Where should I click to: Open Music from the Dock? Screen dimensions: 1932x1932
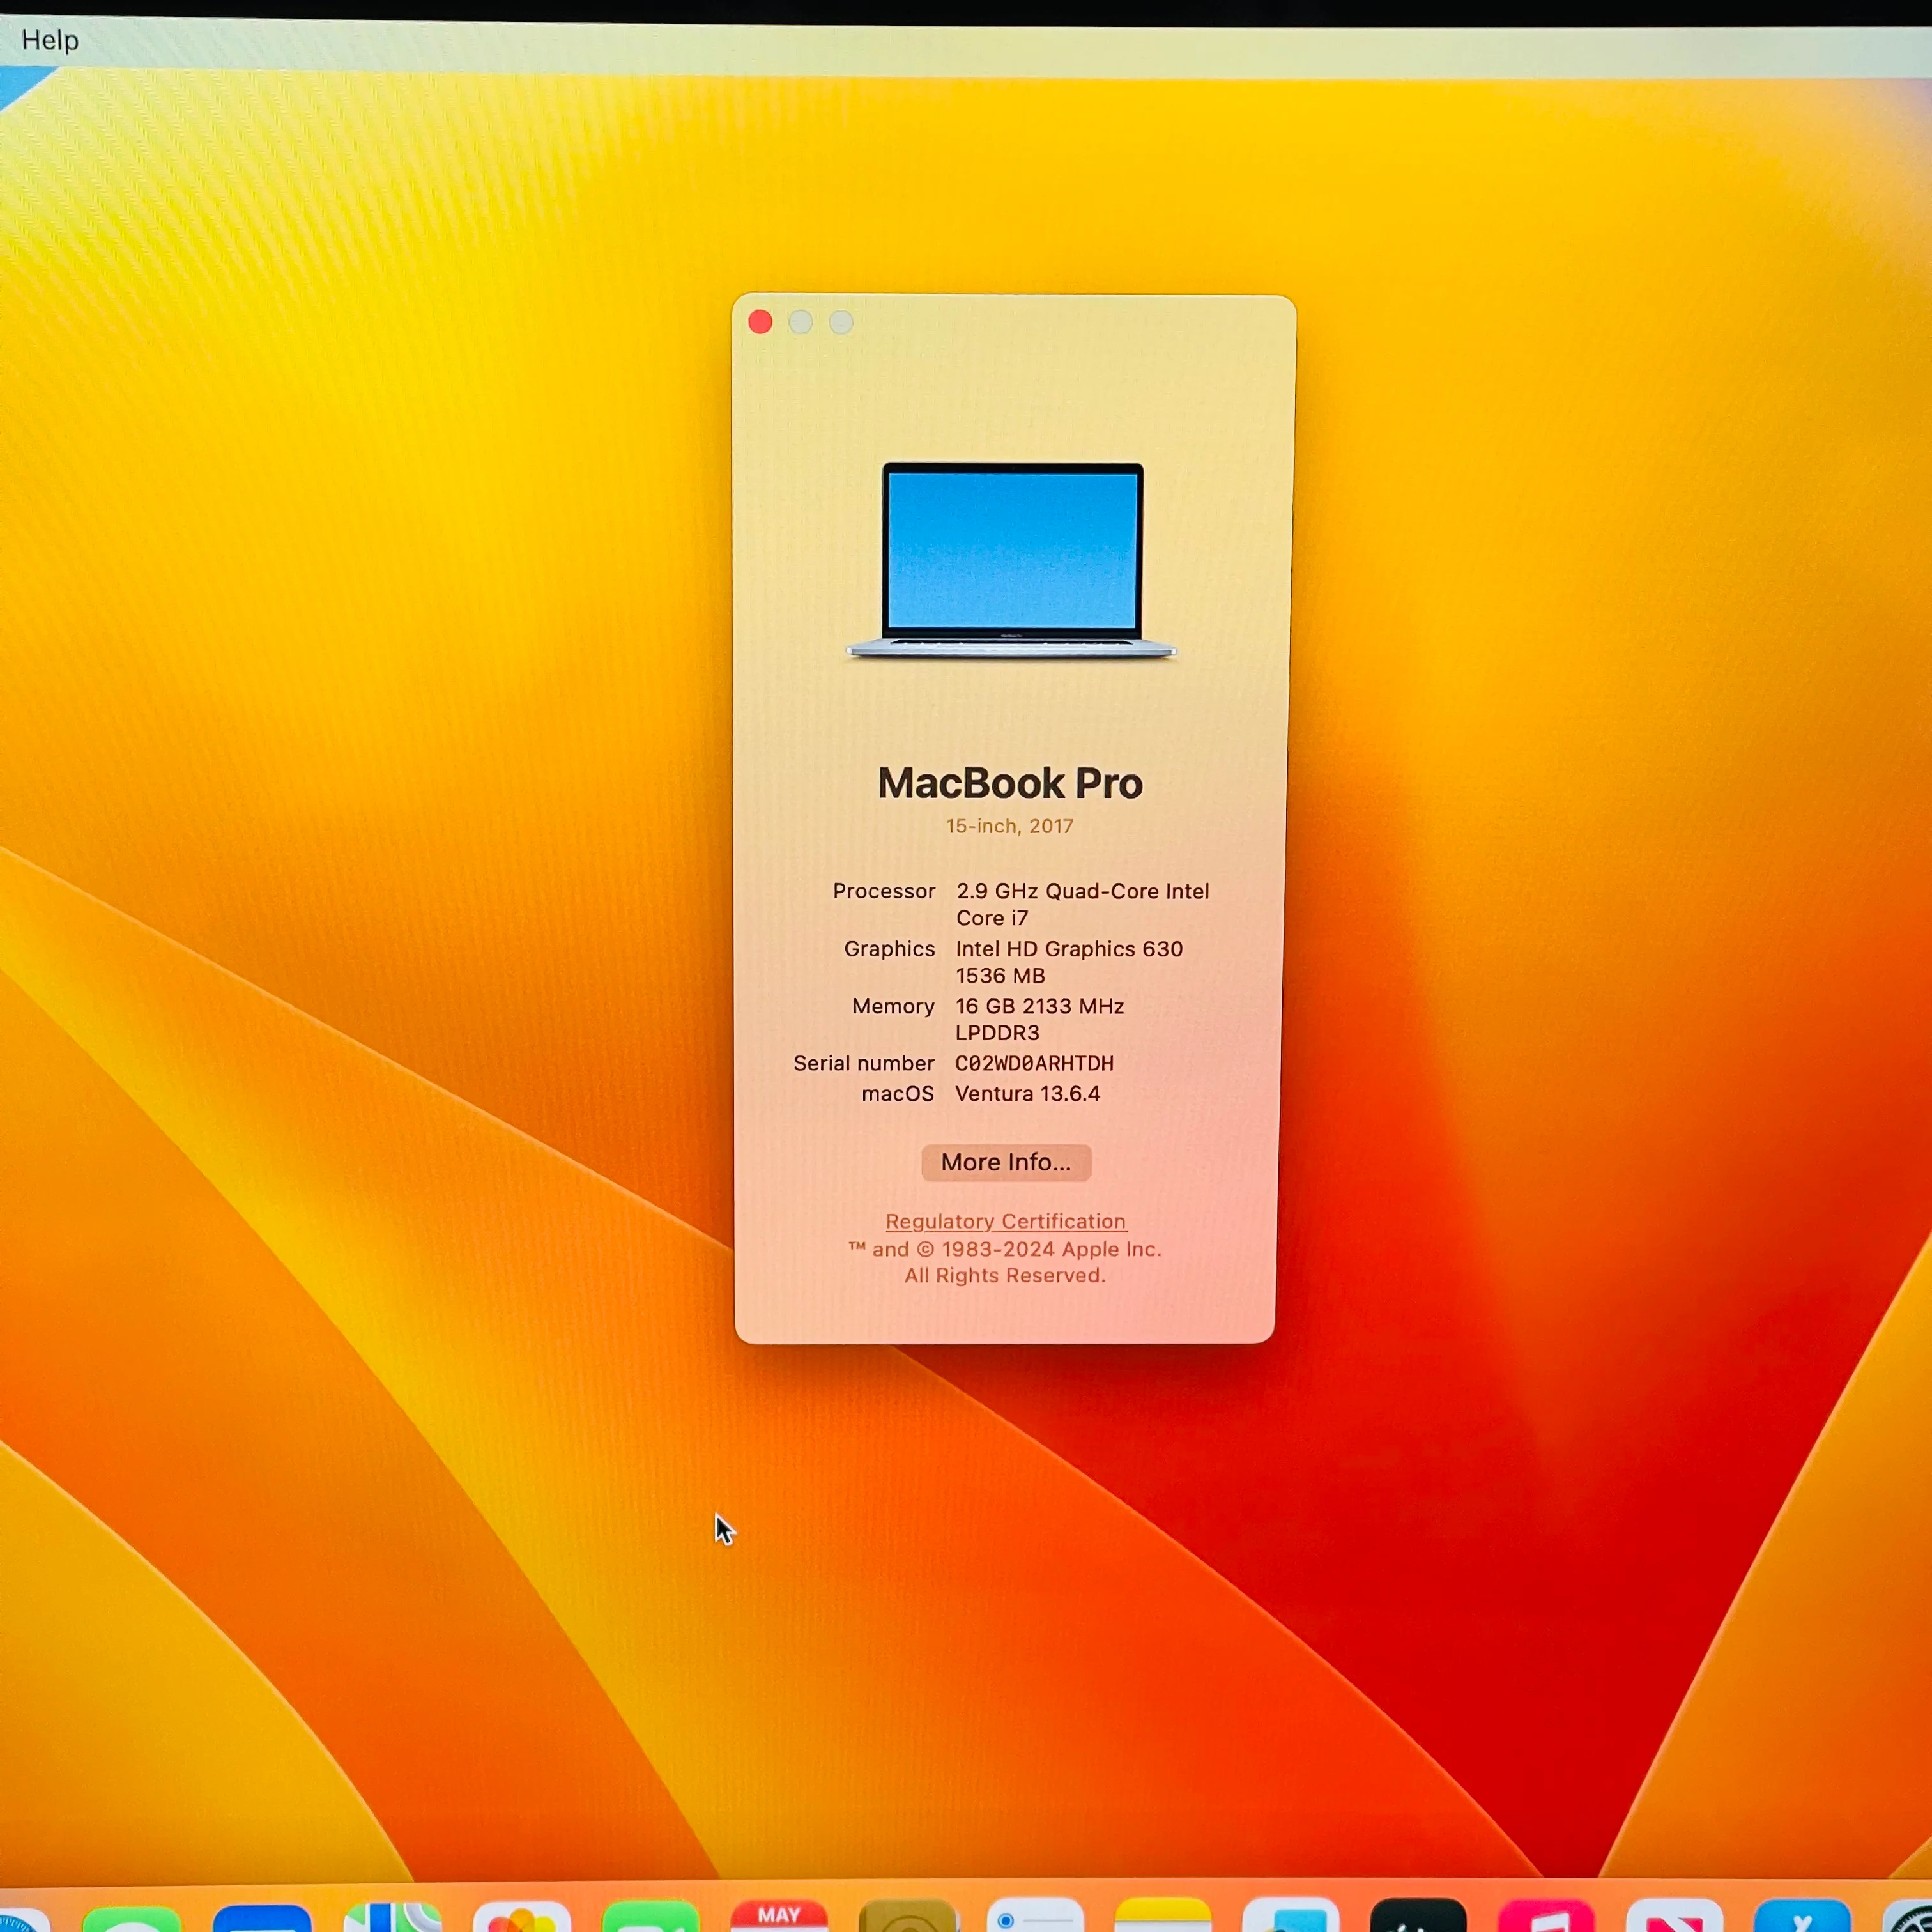tap(1546, 1915)
